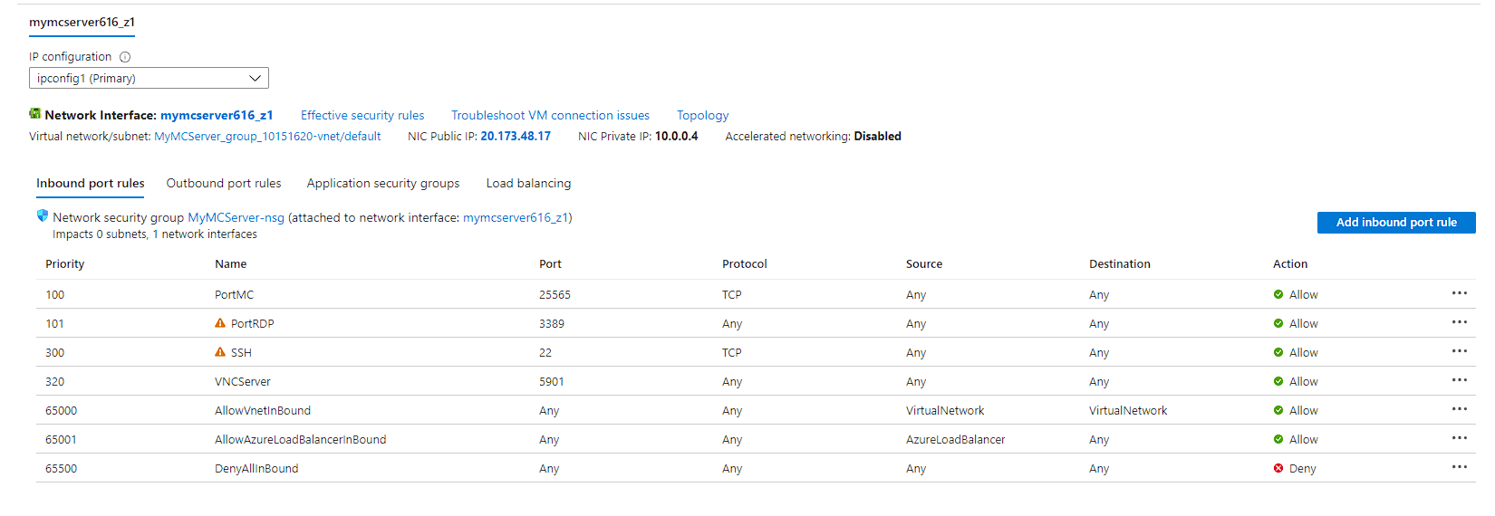The width and height of the screenshot is (1495, 516).
Task: Click priority value 65500
Action: [x=61, y=468]
